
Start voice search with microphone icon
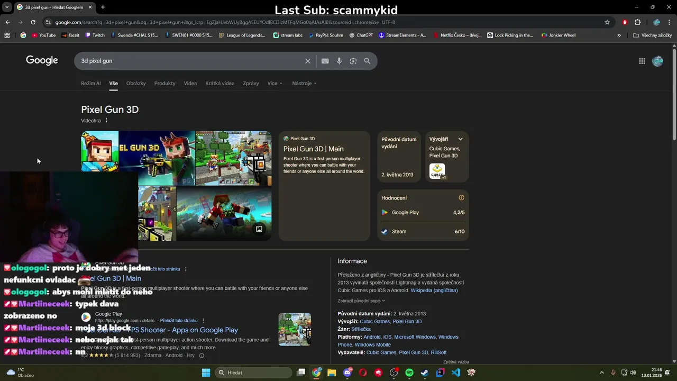pos(339,61)
